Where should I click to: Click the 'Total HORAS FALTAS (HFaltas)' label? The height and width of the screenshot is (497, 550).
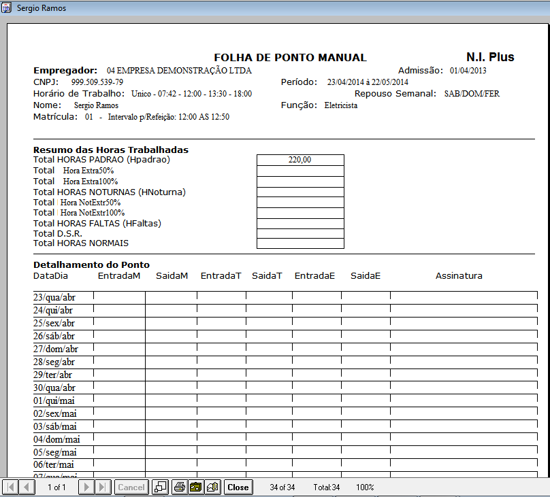(x=97, y=224)
